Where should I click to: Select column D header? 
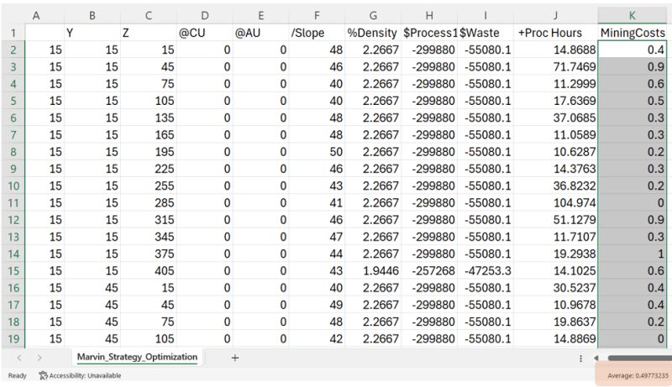[x=205, y=16]
